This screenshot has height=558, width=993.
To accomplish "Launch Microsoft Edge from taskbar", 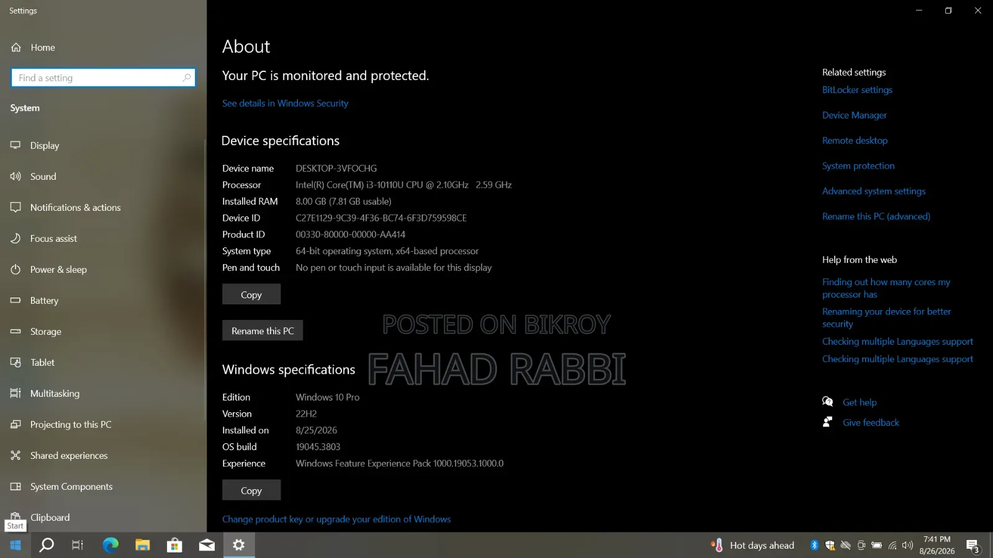I will [x=110, y=545].
